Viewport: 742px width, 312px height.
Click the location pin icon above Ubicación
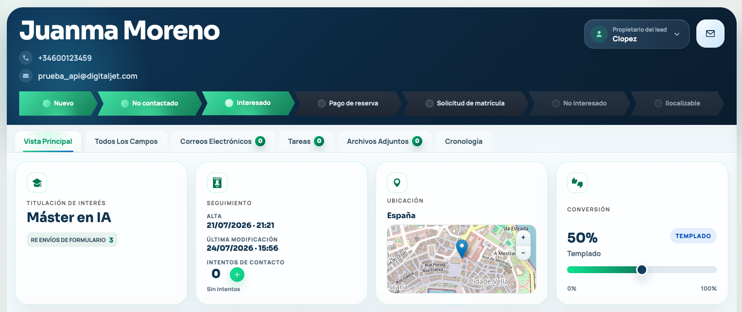397,183
